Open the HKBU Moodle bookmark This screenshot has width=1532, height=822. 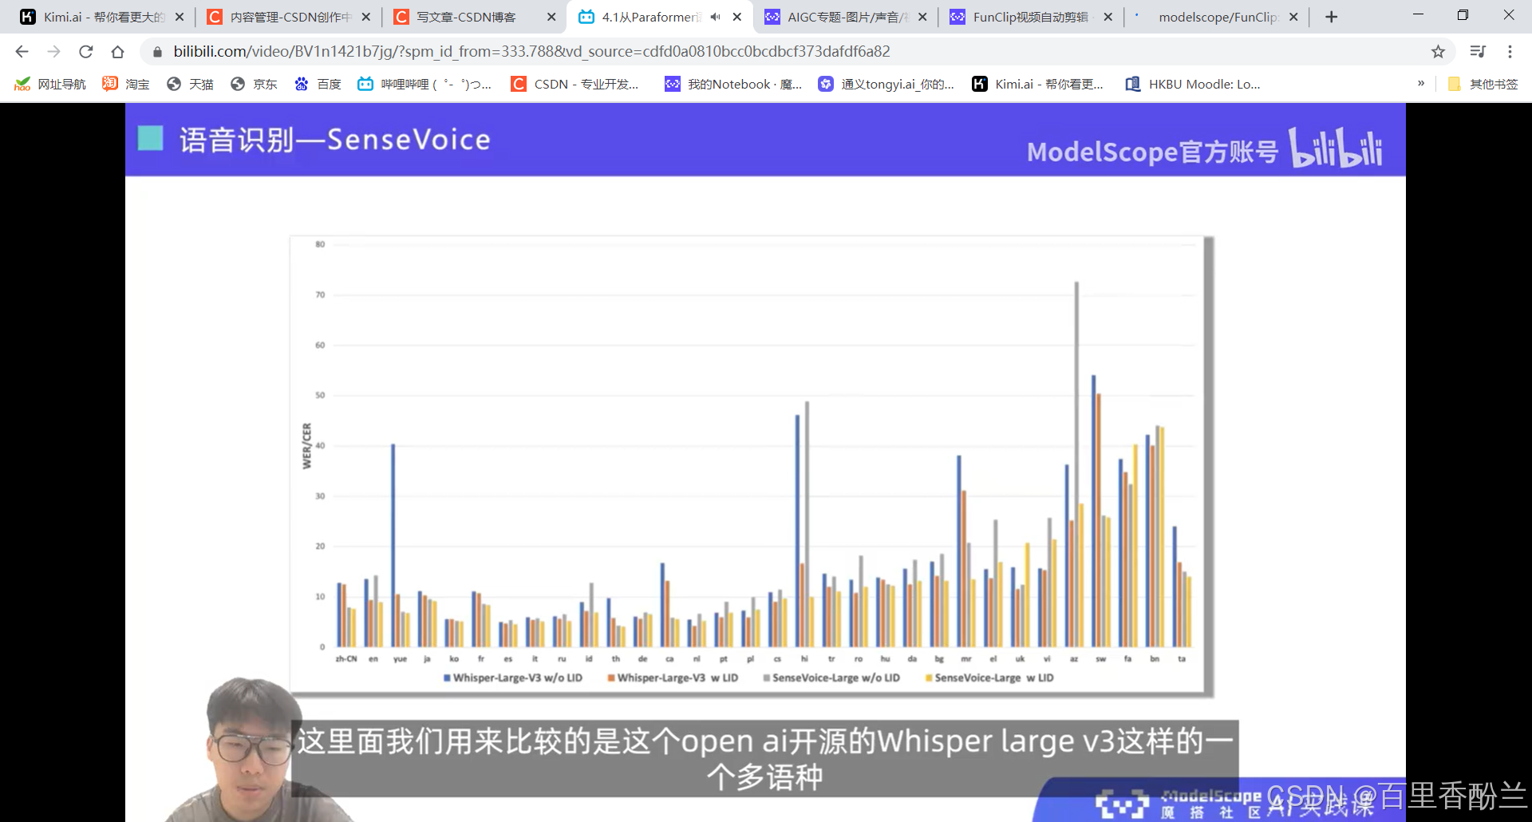[1193, 84]
